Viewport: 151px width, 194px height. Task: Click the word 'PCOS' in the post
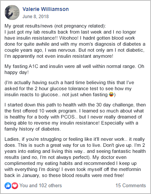tap(68, 117)
